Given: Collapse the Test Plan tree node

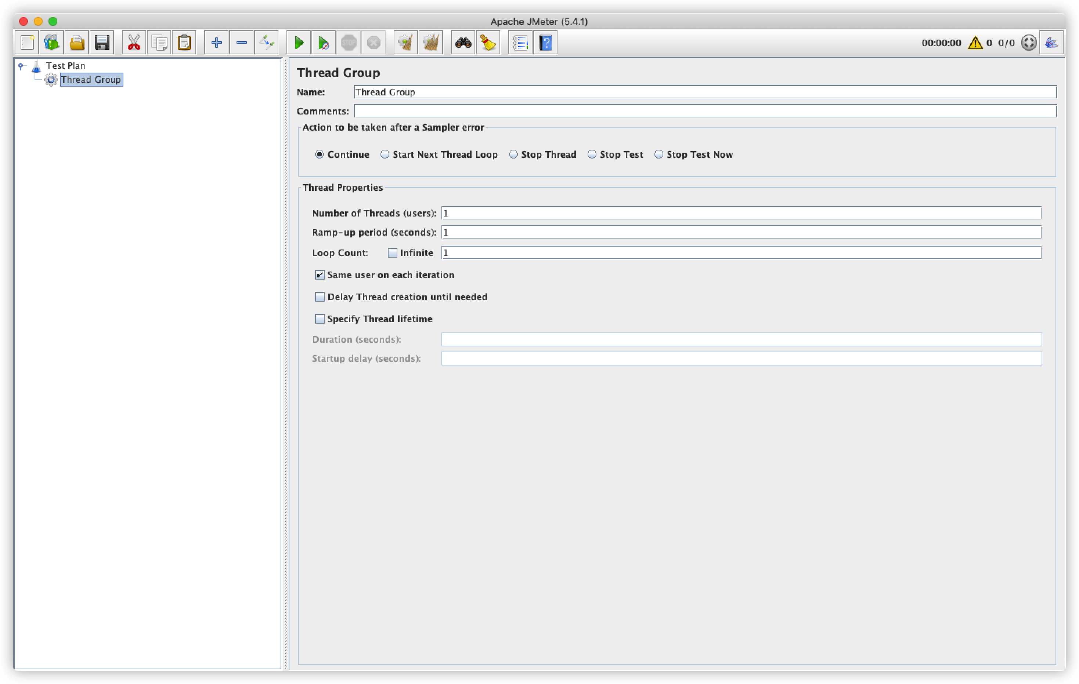Looking at the screenshot, I should (x=21, y=66).
